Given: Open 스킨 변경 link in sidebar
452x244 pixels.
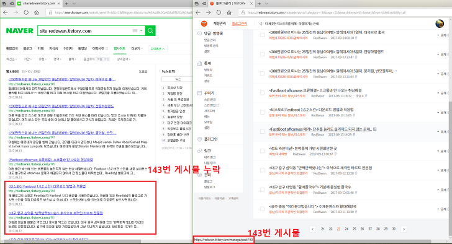Looking at the screenshot, I should 210,100.
